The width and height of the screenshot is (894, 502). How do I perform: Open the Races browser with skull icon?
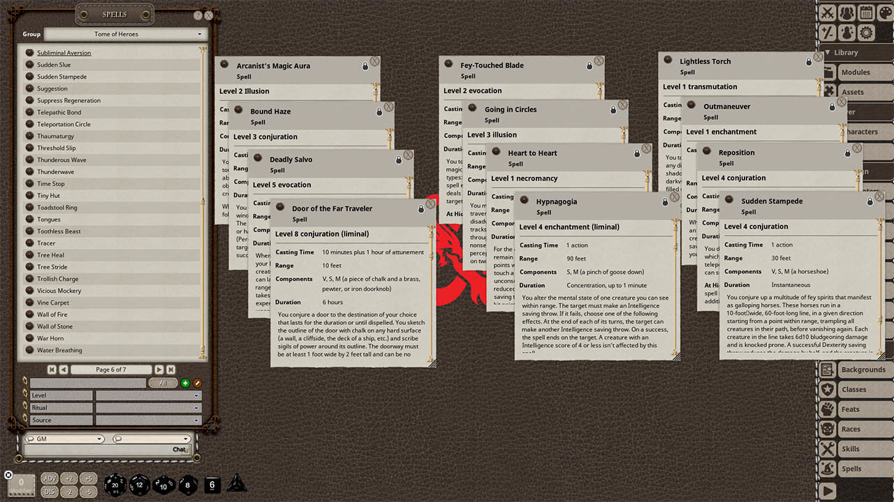pos(826,429)
